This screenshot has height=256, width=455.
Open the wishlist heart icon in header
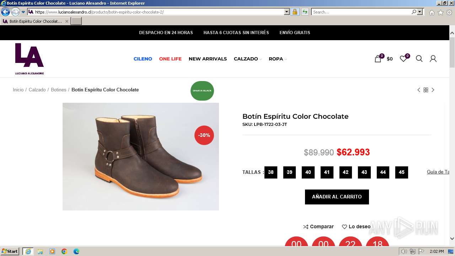[x=403, y=59]
